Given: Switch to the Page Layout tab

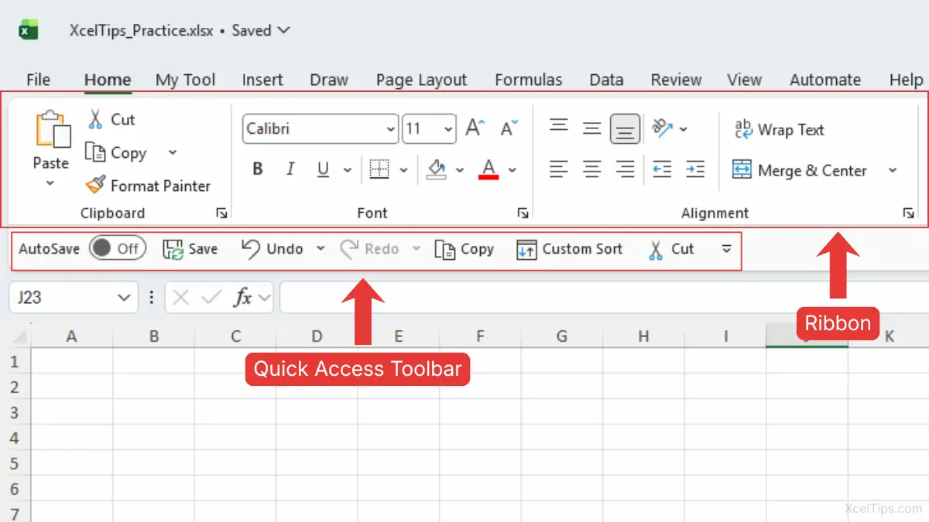Looking at the screenshot, I should 421,80.
